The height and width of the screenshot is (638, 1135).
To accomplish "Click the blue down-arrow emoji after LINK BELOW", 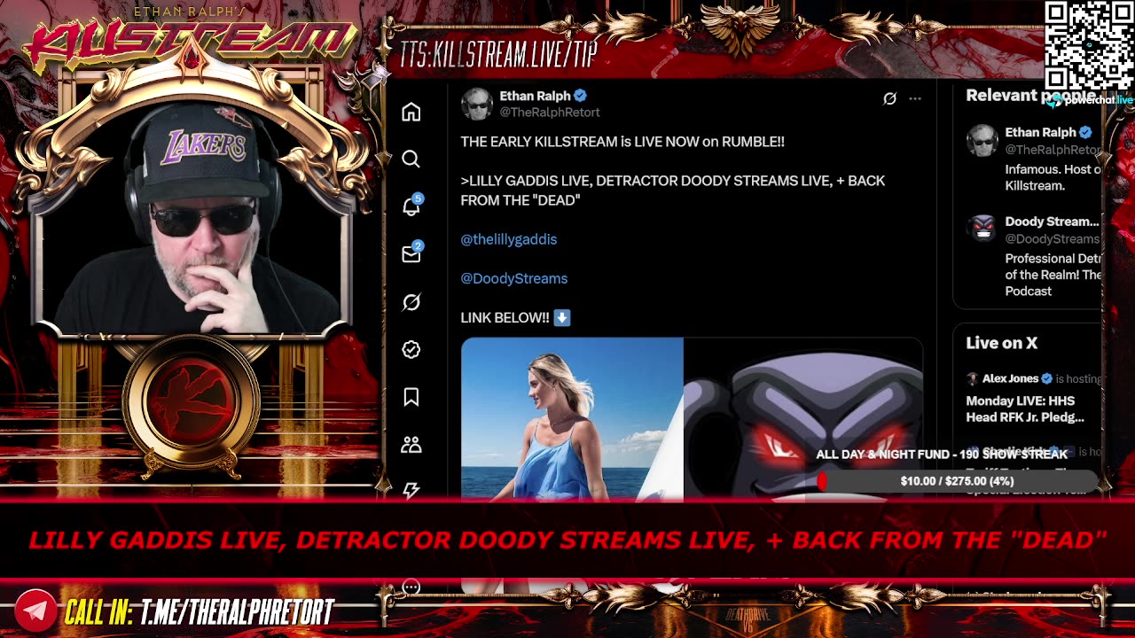I will pyautogui.click(x=562, y=317).
